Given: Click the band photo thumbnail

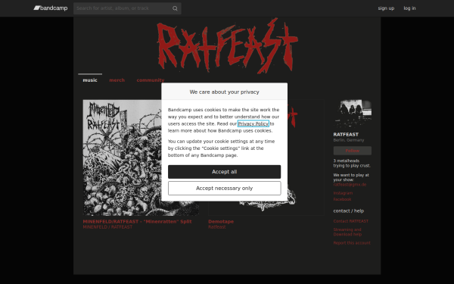Looking at the screenshot, I should click(353, 114).
